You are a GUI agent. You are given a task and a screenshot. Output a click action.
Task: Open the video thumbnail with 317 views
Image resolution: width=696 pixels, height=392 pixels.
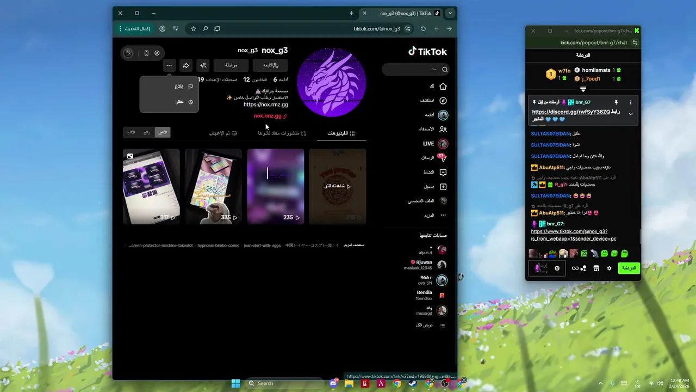[x=151, y=186]
